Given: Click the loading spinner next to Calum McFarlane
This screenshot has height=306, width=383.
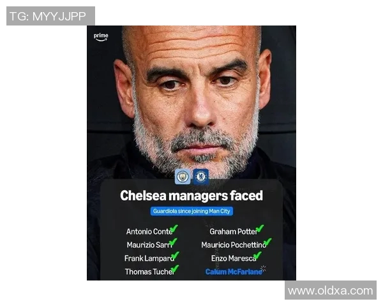Looking at the screenshot, I should click(x=263, y=268).
